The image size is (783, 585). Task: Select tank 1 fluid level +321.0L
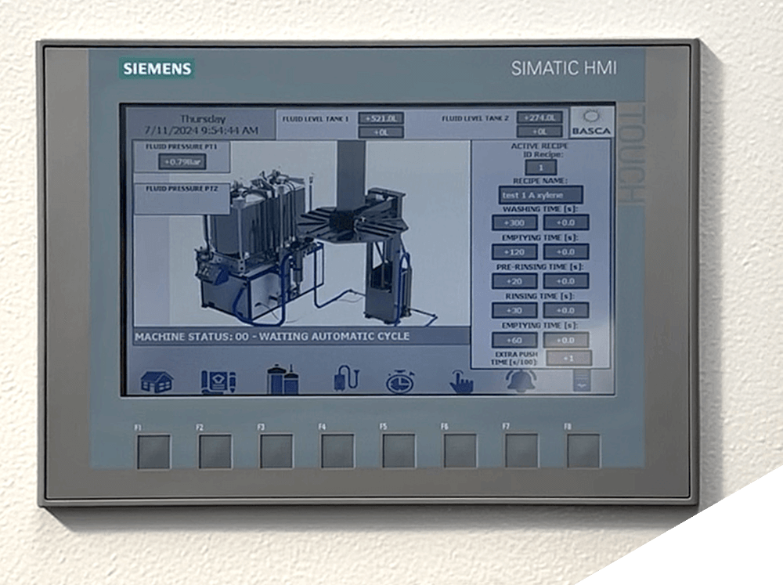point(381,118)
